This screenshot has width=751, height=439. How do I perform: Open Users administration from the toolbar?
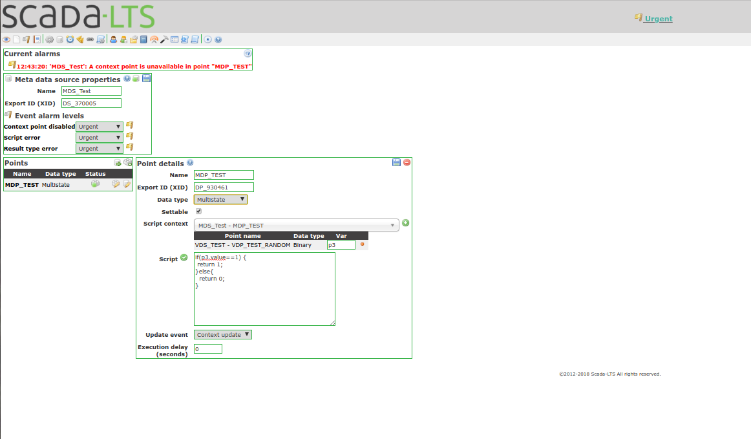pos(113,39)
